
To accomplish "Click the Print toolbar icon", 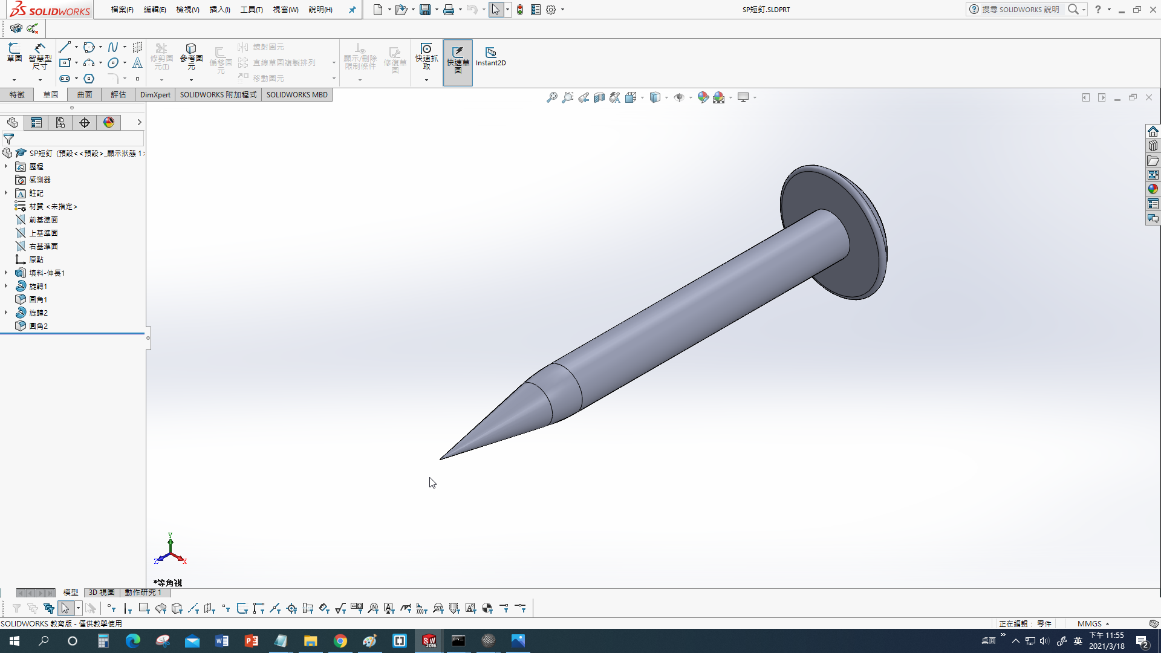I will [x=448, y=10].
